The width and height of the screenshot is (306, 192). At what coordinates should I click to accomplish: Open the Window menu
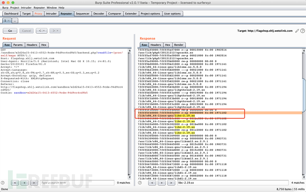pos(52,8)
